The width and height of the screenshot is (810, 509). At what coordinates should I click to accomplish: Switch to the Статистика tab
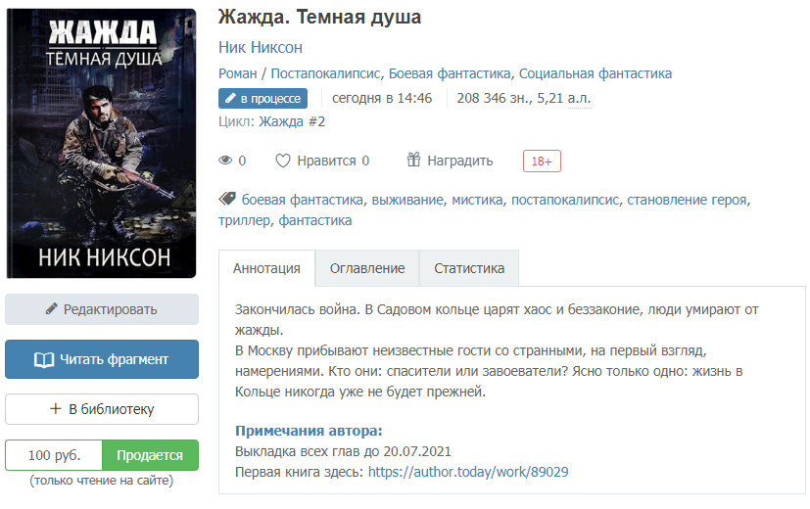pos(469,268)
